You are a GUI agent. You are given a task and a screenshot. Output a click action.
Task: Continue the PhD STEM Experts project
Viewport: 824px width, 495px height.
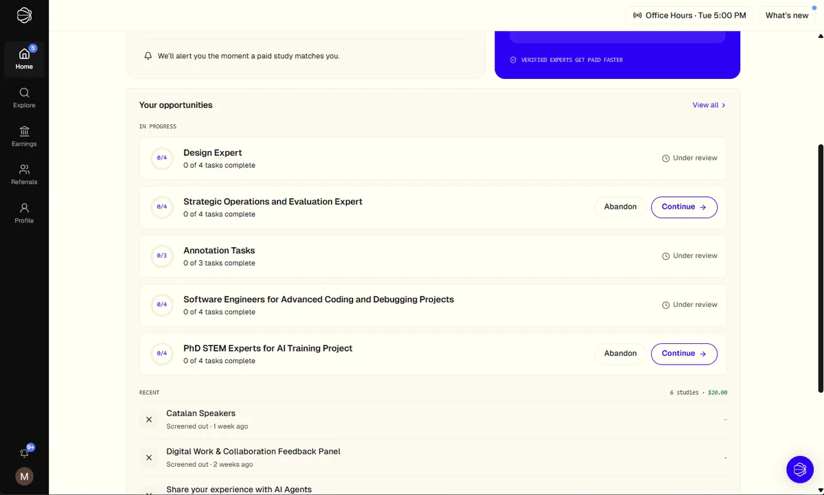[684, 354]
